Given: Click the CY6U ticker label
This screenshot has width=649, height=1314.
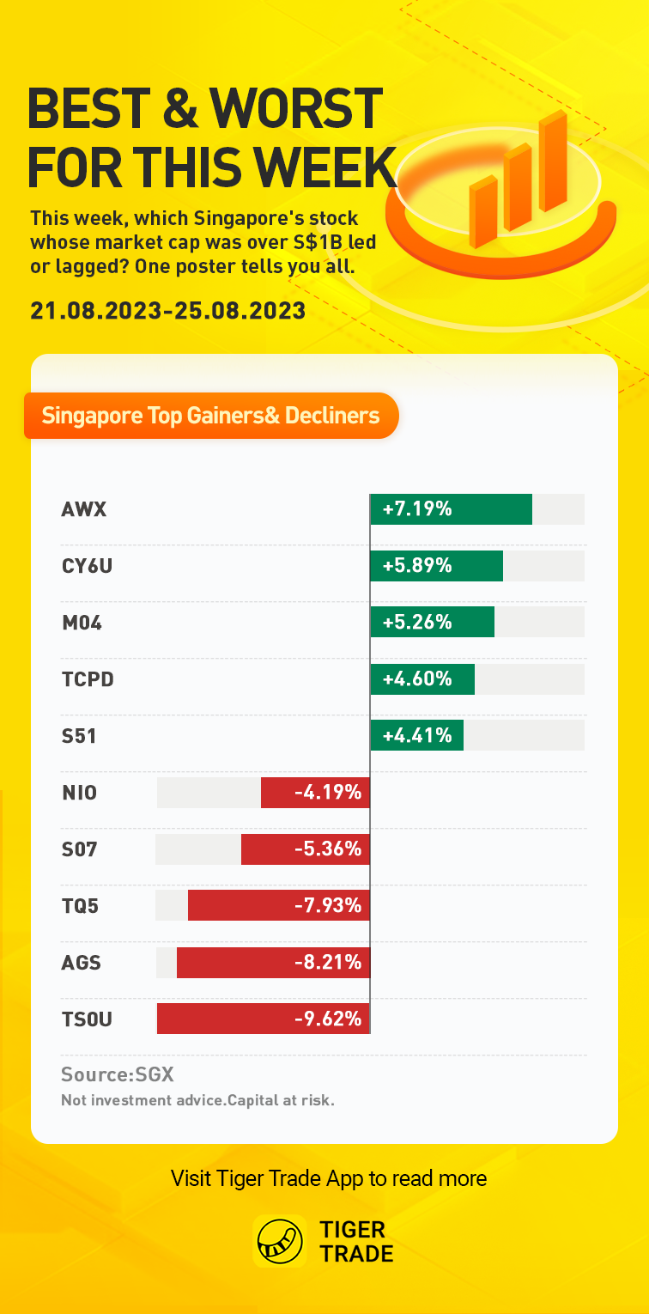Looking at the screenshot, I should [x=88, y=566].
